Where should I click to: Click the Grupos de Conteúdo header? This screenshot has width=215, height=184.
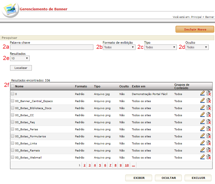(182, 86)
